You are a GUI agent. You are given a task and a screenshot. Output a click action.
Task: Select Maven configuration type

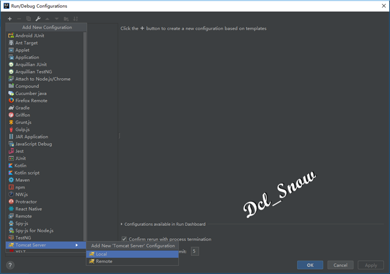45,180
